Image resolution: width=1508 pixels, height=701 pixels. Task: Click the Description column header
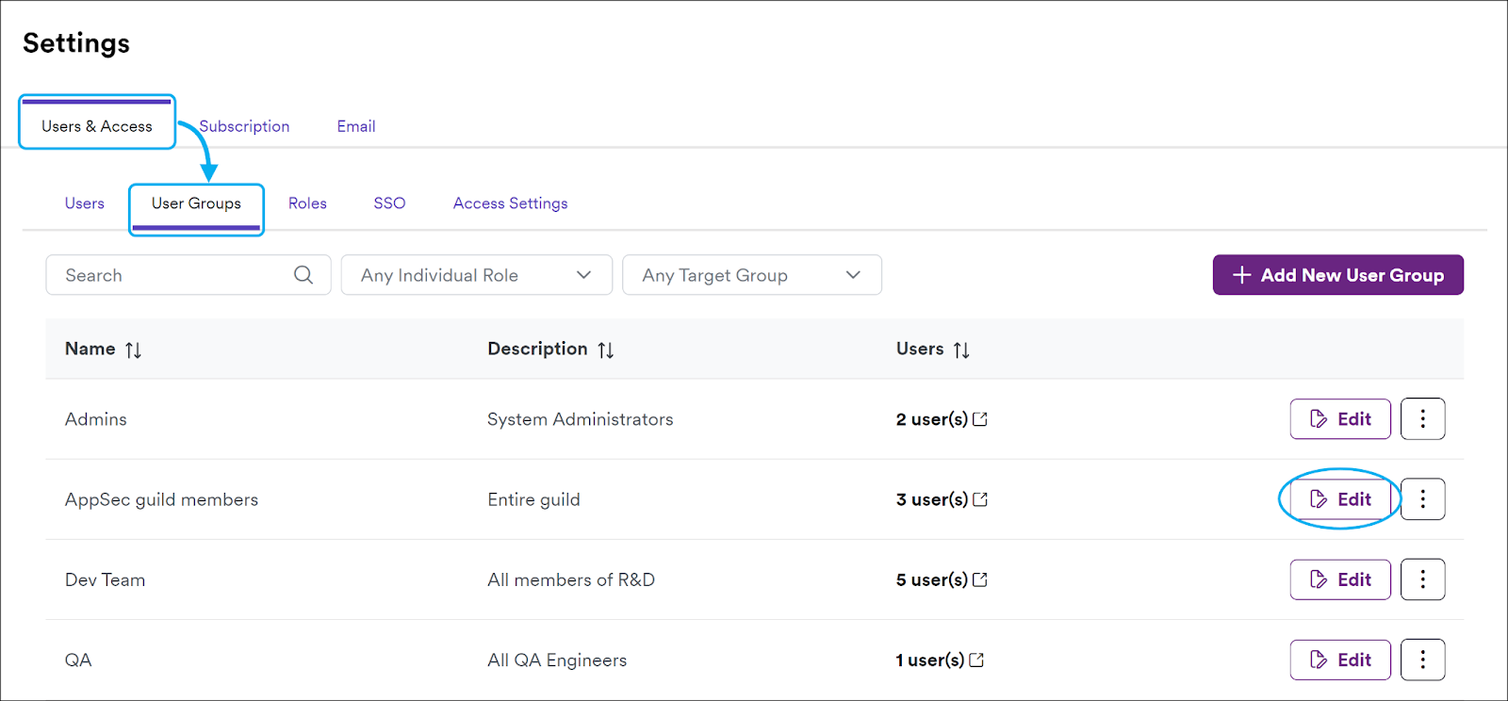[x=537, y=349]
